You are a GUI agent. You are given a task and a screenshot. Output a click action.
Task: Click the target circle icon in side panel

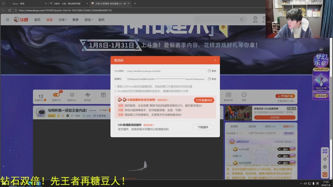(325, 167)
